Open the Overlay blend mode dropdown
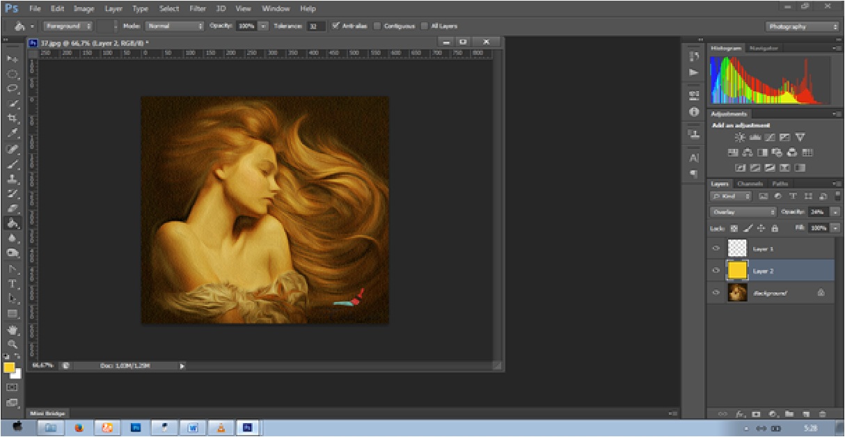This screenshot has height=437, width=845. pyautogui.click(x=743, y=212)
